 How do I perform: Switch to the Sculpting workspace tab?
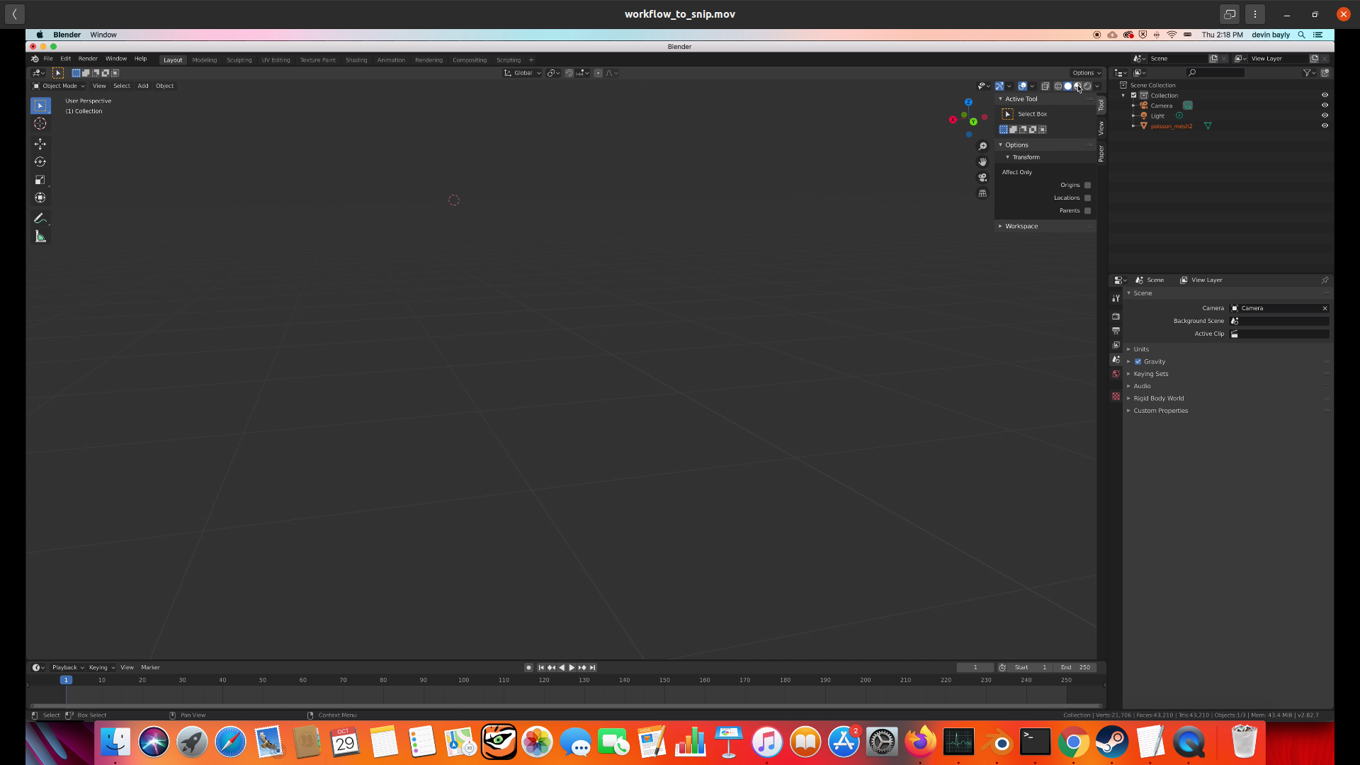click(239, 60)
